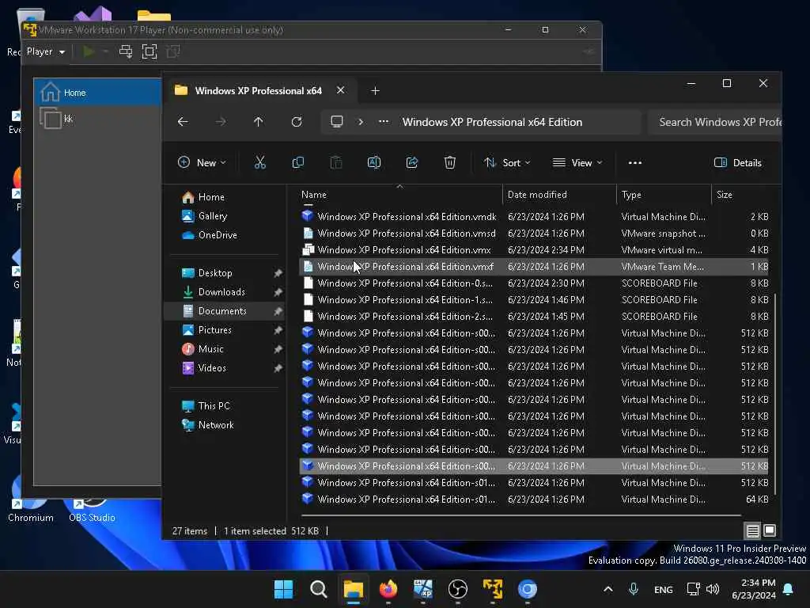The image size is (810, 608).
Task: Open Desktop in navigation pane
Action: [215, 273]
